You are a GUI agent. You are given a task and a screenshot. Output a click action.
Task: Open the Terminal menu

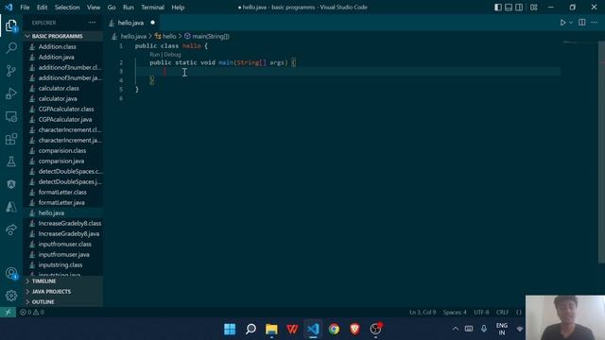(x=152, y=8)
